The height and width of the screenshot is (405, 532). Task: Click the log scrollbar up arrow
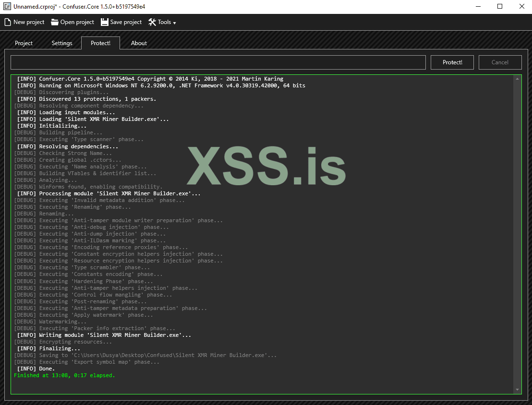click(517, 79)
